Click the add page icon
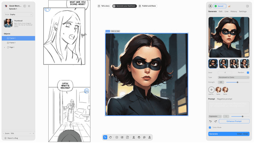Screen dimensions: 255x143 click(x=127, y=137)
